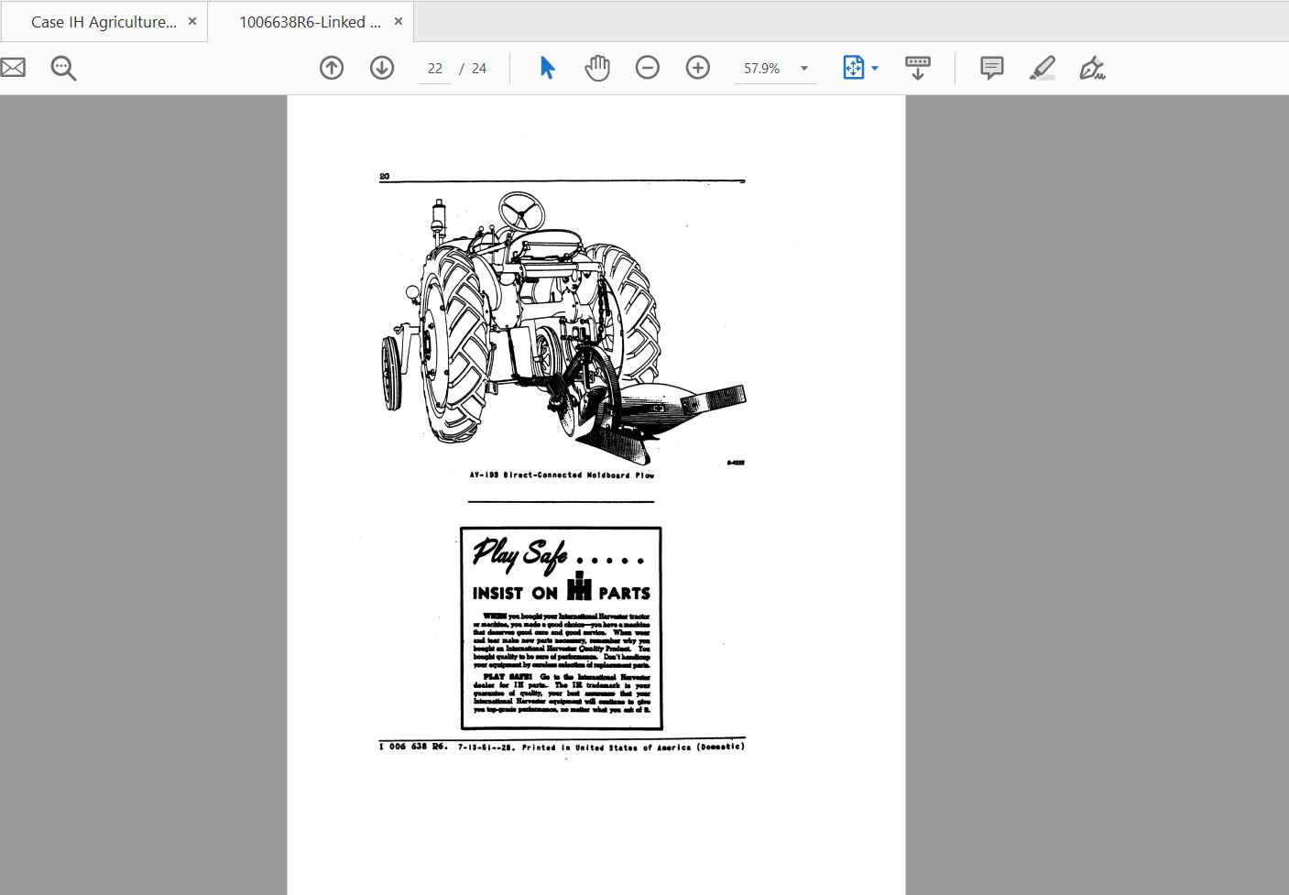Switch to the 1006638R6-Linked tab
The image size is (1289, 895).
click(x=310, y=22)
